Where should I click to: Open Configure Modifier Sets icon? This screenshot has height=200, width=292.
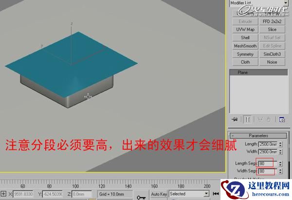(x=282, y=119)
